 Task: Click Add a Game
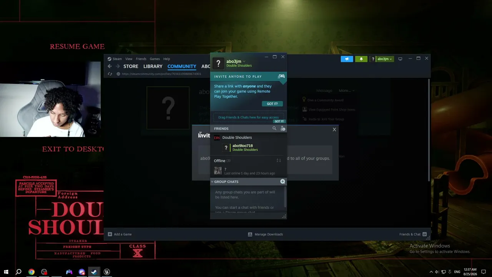click(x=120, y=234)
